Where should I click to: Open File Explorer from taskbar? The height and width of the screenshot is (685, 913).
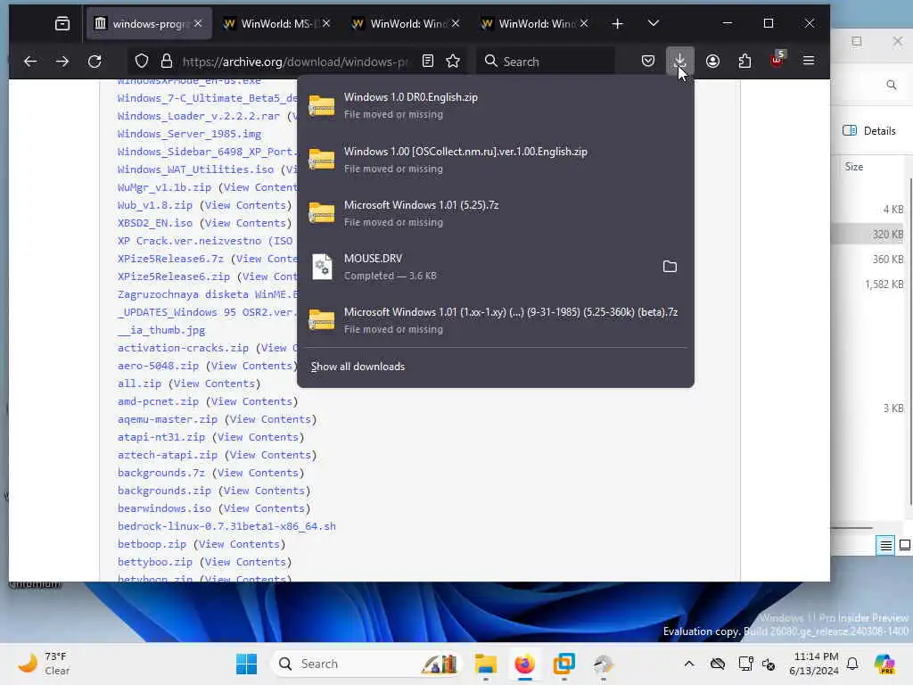click(485, 664)
